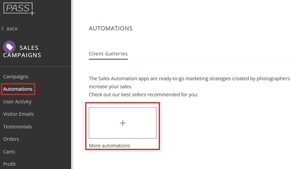Click the plus icon to add automations
The height and width of the screenshot is (169, 291).
[x=123, y=123]
